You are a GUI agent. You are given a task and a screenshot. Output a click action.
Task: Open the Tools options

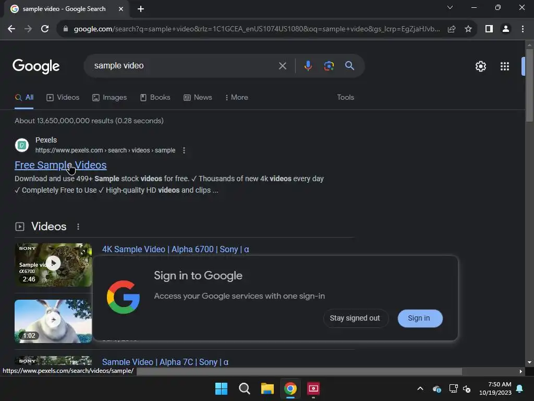tap(345, 98)
